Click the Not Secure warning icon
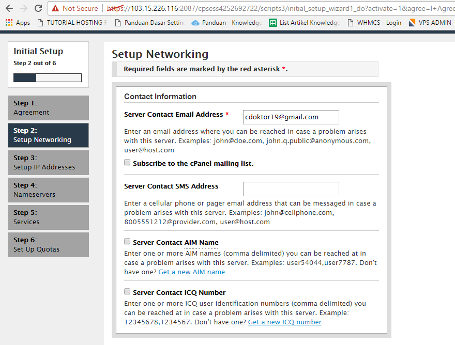The height and width of the screenshot is (345, 455). pyautogui.click(x=55, y=8)
